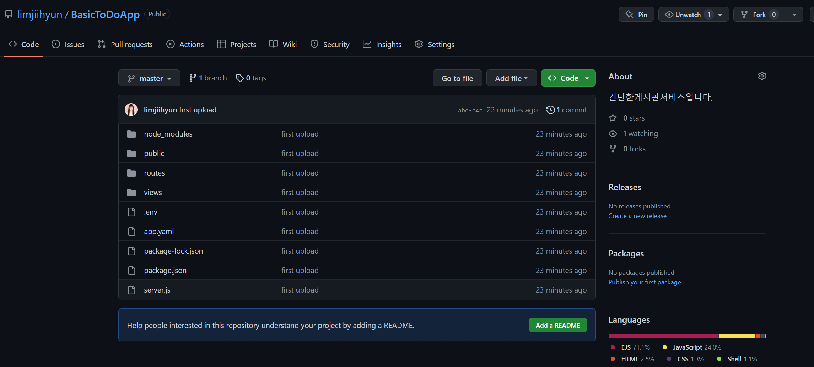Click the Publish your first package link
This screenshot has height=367, width=814.
(x=645, y=282)
